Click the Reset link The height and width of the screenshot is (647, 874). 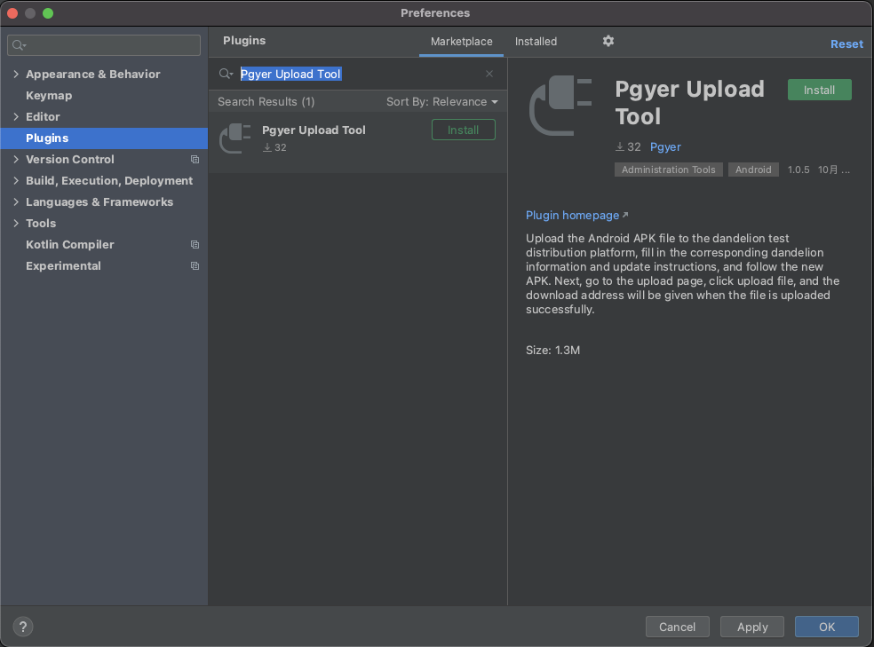846,44
